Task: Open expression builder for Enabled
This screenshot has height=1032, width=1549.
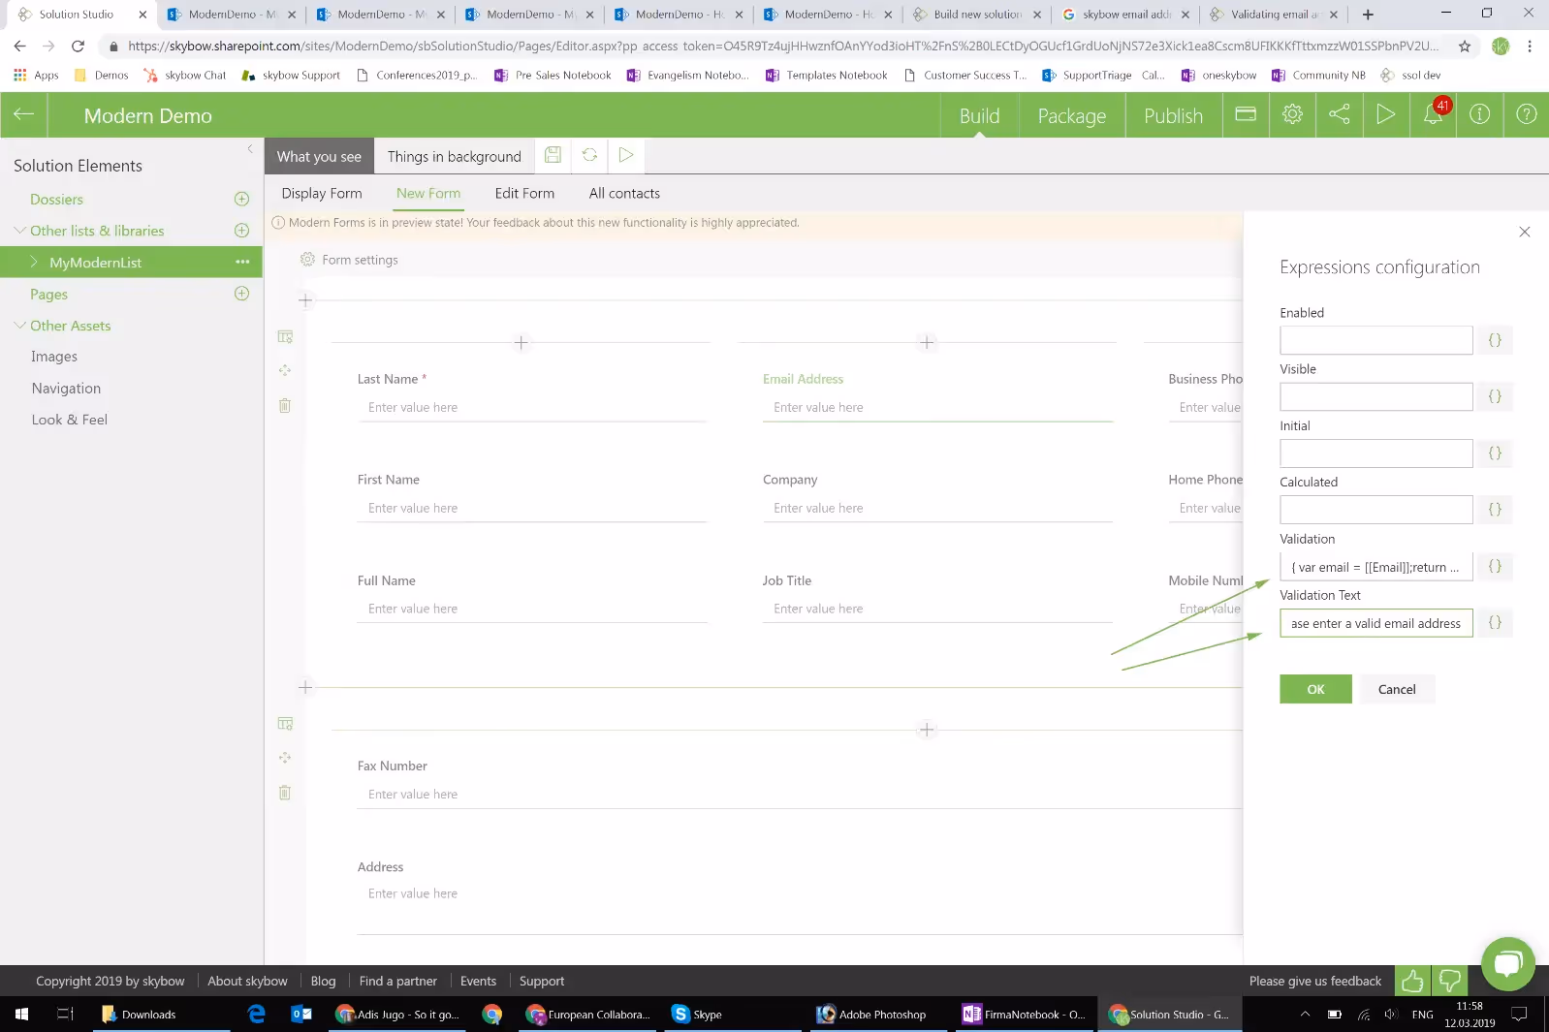Action: (1495, 340)
